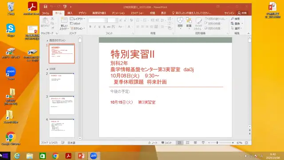Fit slide to current window icon

click(x=247, y=143)
